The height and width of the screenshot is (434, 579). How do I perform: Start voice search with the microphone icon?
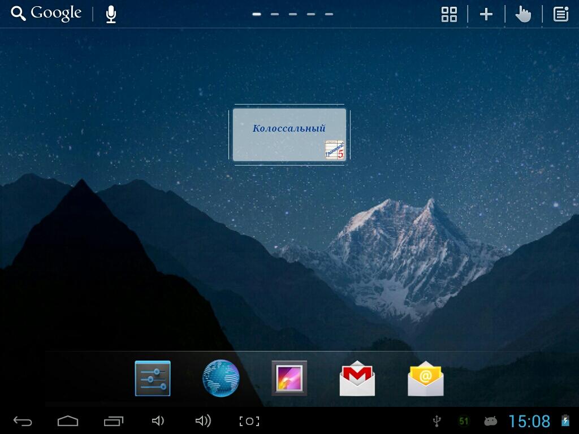point(111,14)
